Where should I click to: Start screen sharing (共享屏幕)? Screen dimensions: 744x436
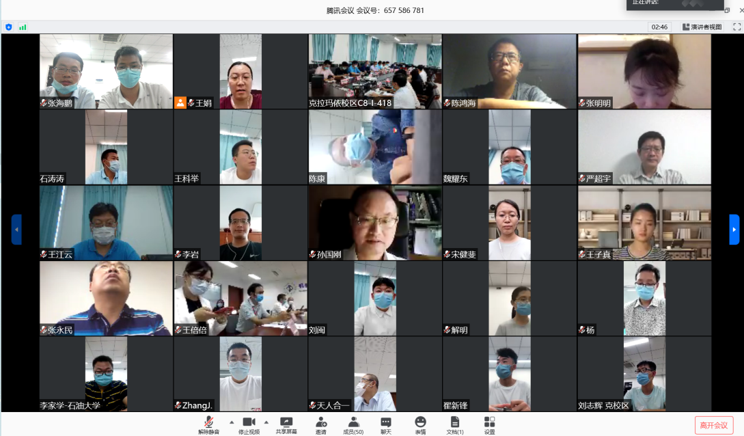coord(286,424)
